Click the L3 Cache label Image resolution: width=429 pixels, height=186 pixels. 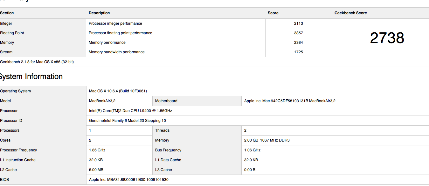click(163, 170)
